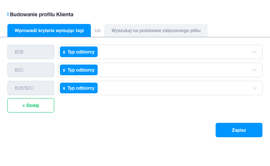Image resolution: width=270 pixels, height=166 pixels.
Task: Select the Typ odbiorcy tag label in B2B row
Action: point(81,52)
